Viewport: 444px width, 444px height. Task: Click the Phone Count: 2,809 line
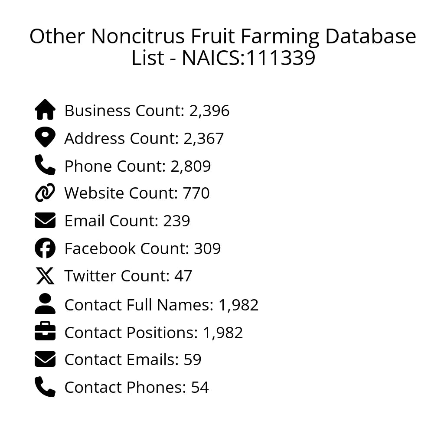[x=137, y=166]
